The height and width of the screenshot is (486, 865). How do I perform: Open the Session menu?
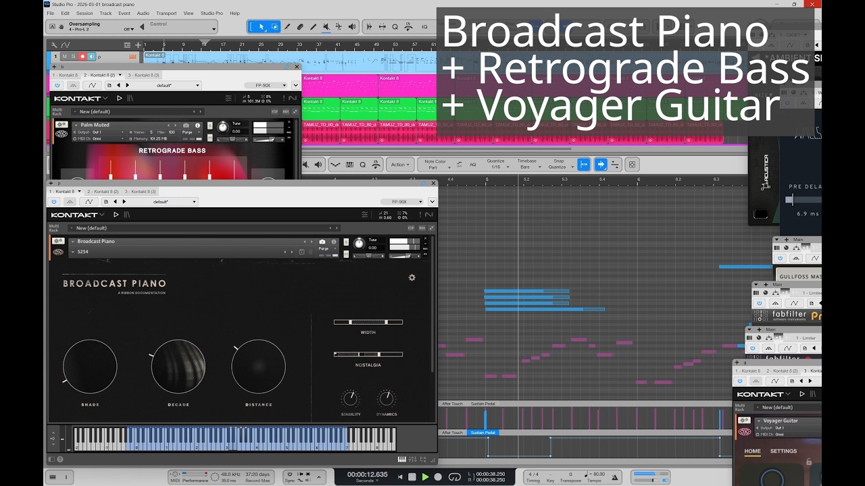[x=84, y=13]
